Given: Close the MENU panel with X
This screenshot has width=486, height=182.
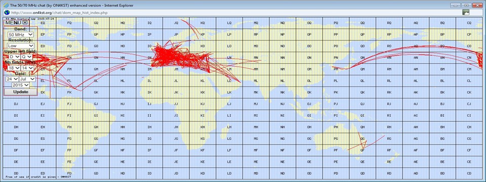Looking at the screenshot, I should click(25, 23).
